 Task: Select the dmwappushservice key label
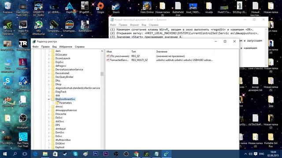click(x=66, y=110)
